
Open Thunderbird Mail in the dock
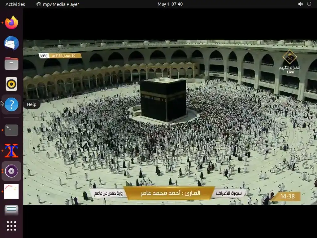tap(11, 43)
